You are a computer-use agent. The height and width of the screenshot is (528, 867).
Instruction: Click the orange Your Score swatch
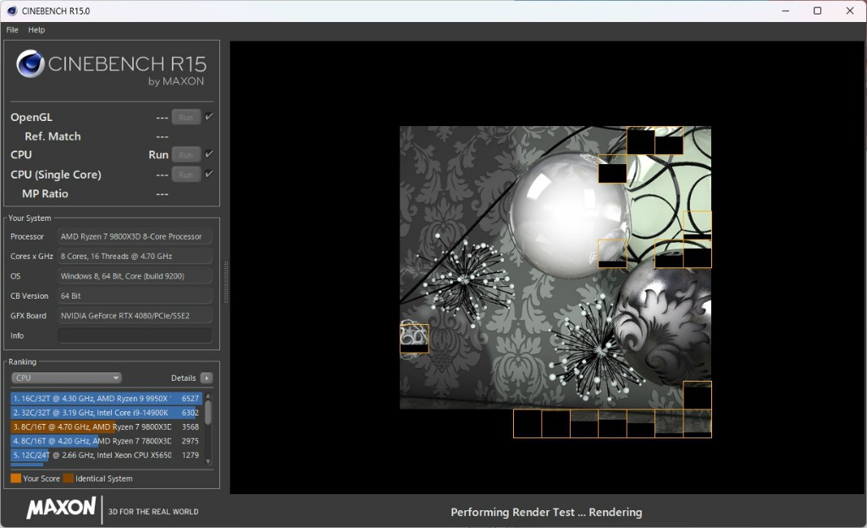tap(15, 479)
